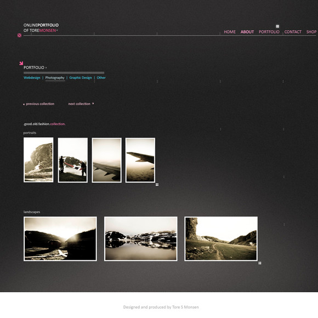318x318 pixels.
Task: Switch to the Graphic Design category
Action: tap(81, 78)
